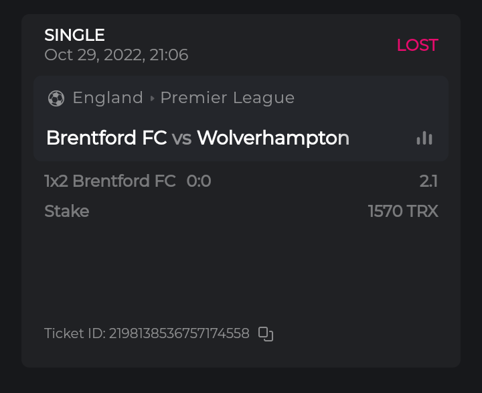Click the Stake label
The height and width of the screenshot is (393, 482).
coord(66,212)
